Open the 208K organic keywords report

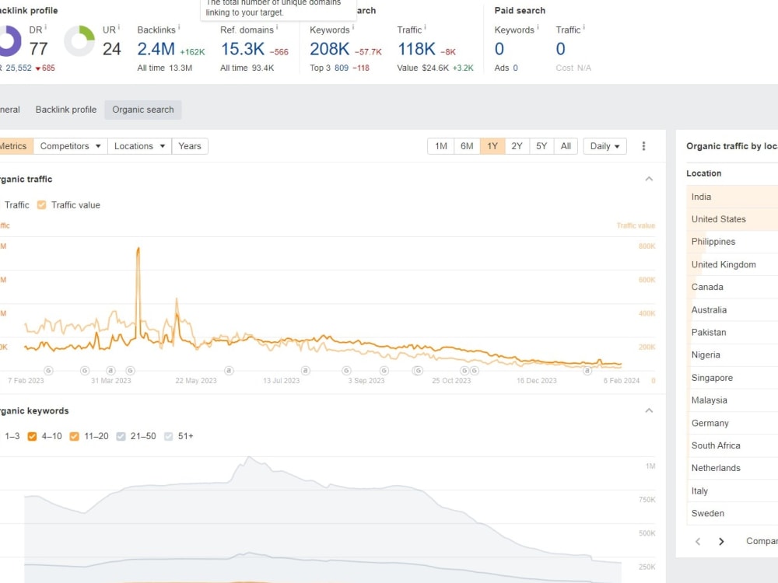click(x=329, y=49)
